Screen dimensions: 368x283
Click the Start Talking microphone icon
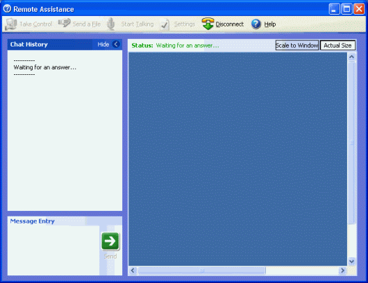click(x=111, y=24)
